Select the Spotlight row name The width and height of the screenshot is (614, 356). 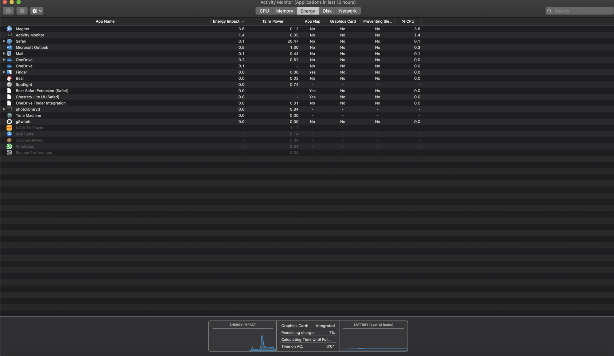(24, 85)
